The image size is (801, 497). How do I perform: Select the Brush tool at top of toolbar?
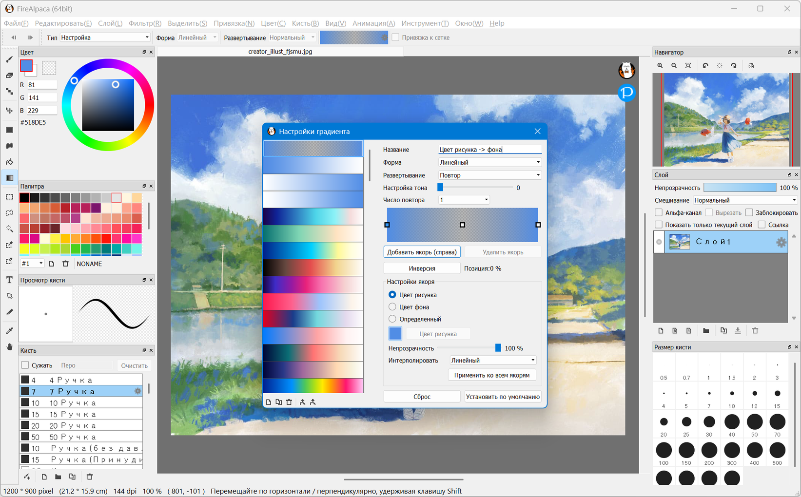(9, 59)
